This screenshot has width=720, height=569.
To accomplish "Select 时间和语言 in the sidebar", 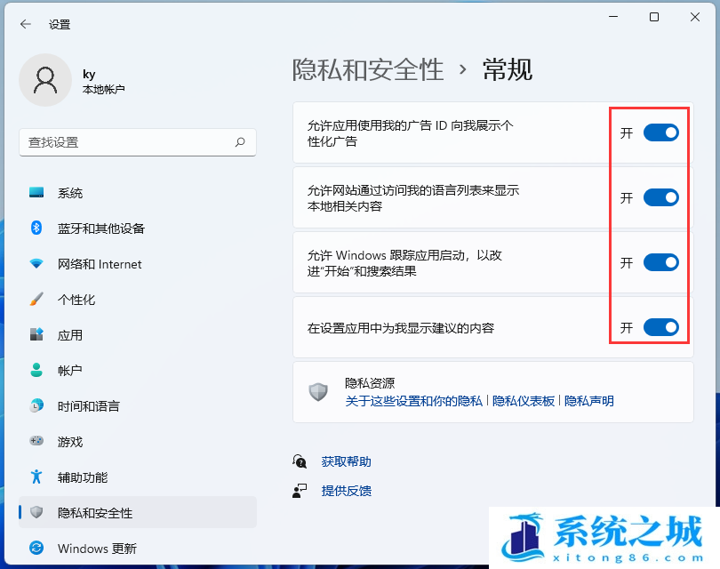I will click(88, 406).
